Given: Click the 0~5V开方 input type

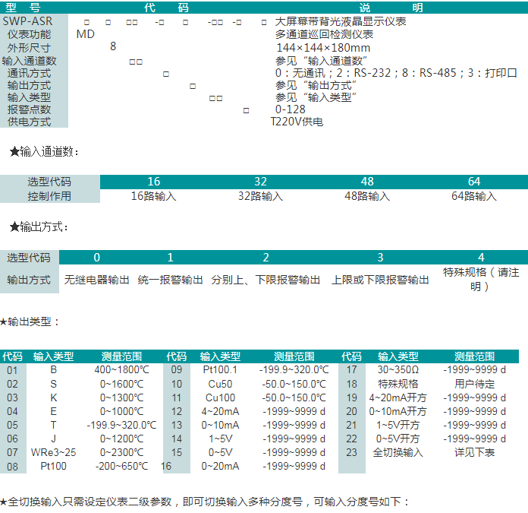Looking at the screenshot, I should pyautogui.click(x=398, y=439).
